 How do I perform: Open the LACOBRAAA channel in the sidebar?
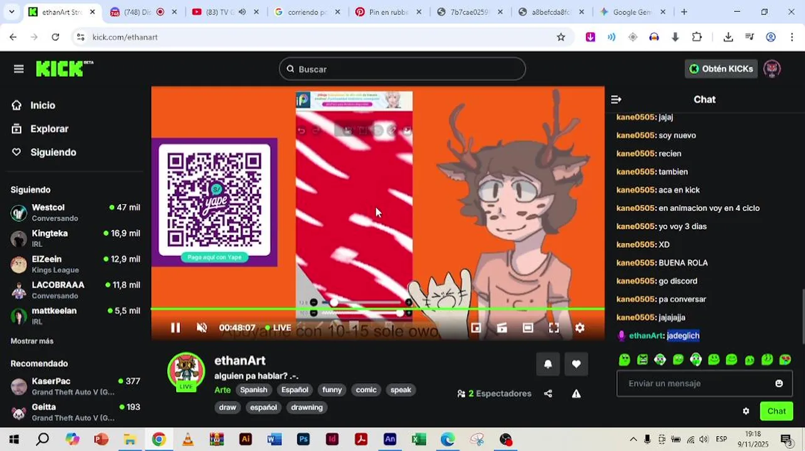(75, 289)
